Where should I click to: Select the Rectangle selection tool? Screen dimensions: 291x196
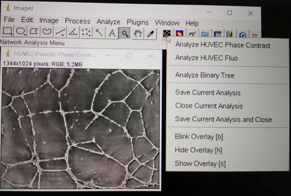point(7,32)
